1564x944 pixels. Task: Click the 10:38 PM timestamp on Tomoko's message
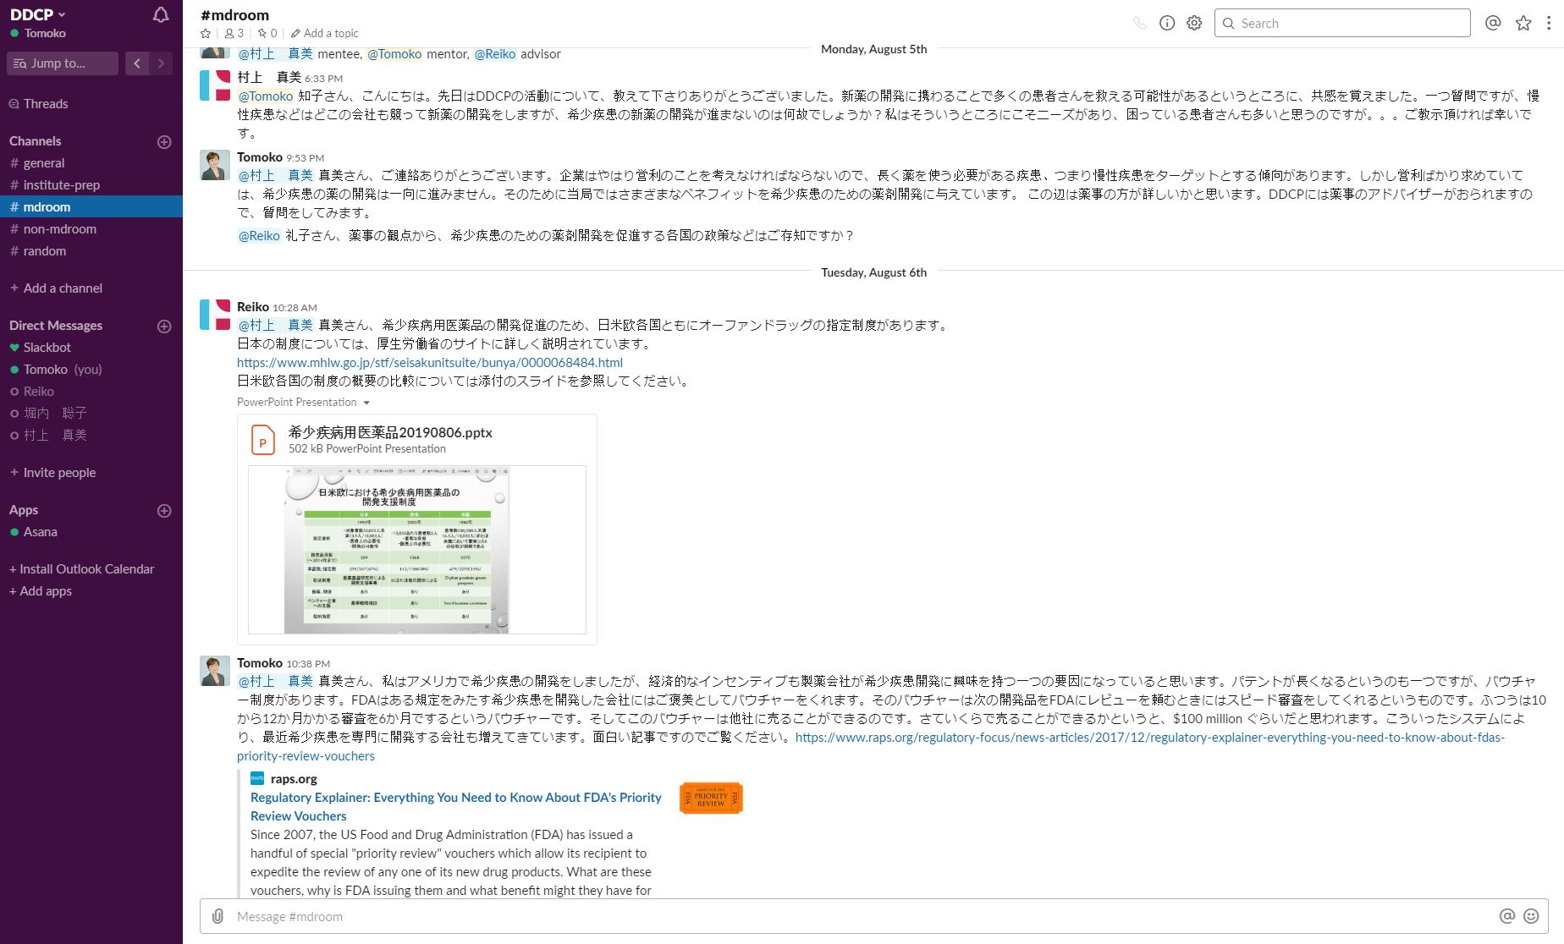(x=308, y=664)
